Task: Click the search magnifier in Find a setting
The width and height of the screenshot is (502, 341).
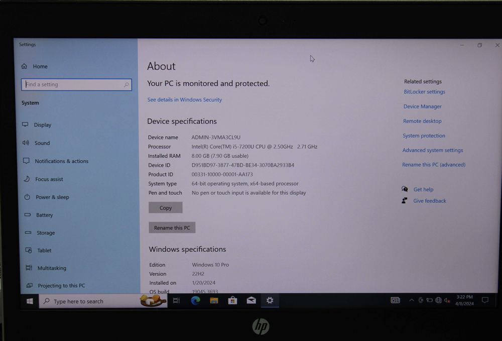Action: [x=126, y=84]
